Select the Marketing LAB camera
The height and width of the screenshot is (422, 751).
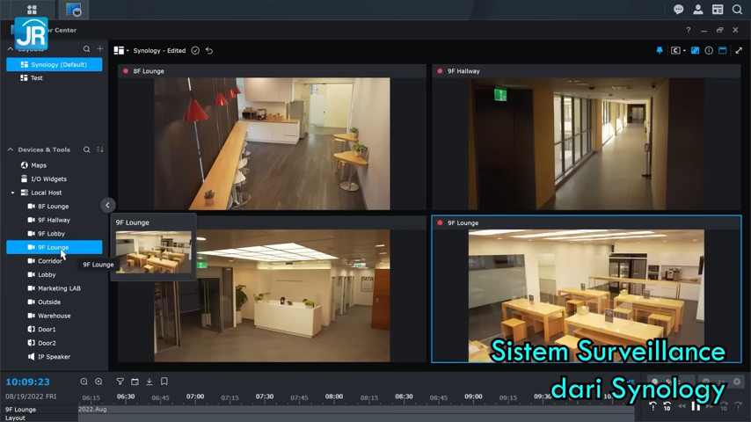click(x=59, y=288)
